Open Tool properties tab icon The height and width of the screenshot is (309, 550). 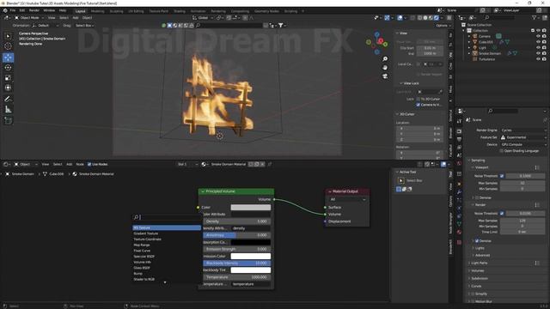pyautogui.click(x=459, y=121)
